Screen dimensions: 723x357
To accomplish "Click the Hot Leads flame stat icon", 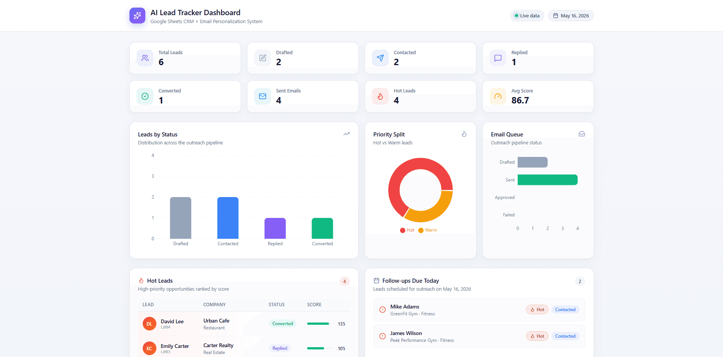I will tap(380, 96).
